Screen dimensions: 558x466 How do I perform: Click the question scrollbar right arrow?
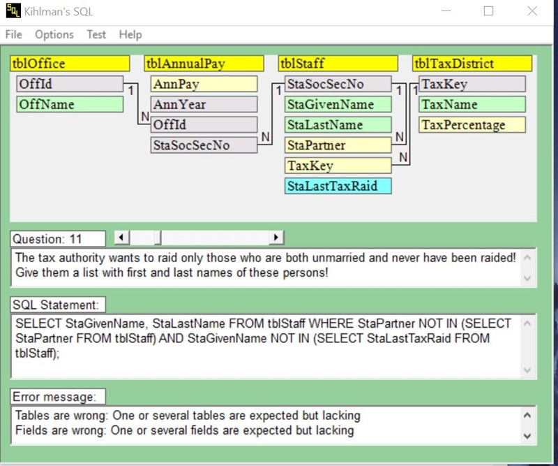pyautogui.click(x=277, y=238)
